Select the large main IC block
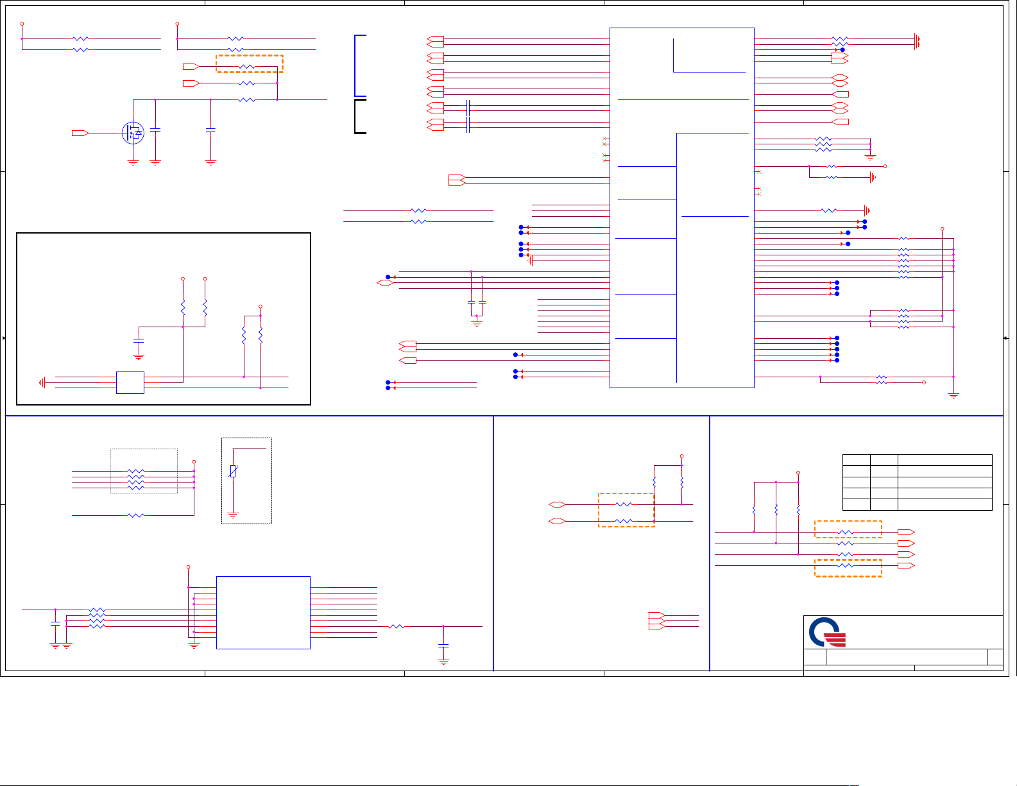 tap(681, 208)
